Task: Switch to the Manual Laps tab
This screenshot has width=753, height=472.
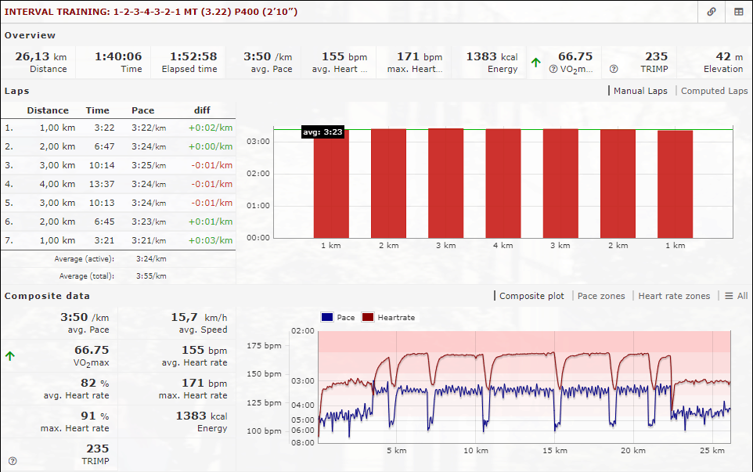Action: click(640, 91)
